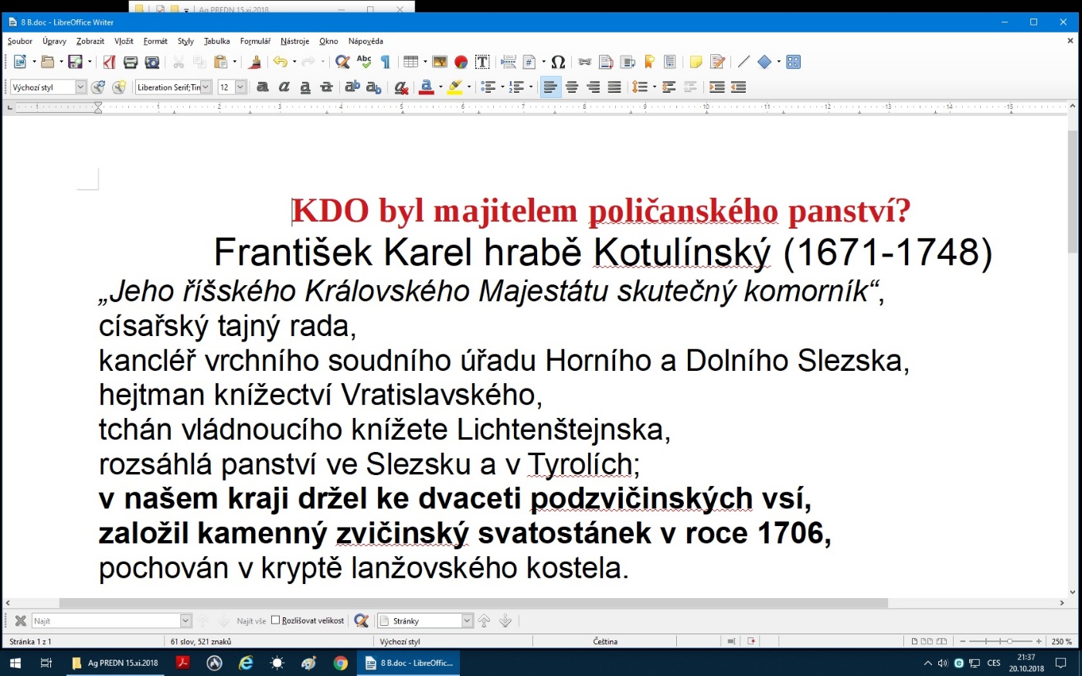Run the spelling check (Abc icon)

click(x=364, y=63)
